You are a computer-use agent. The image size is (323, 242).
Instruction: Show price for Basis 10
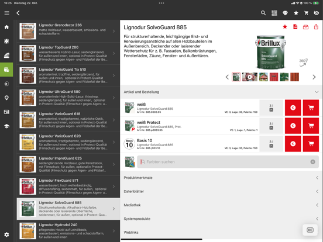tap(293, 144)
